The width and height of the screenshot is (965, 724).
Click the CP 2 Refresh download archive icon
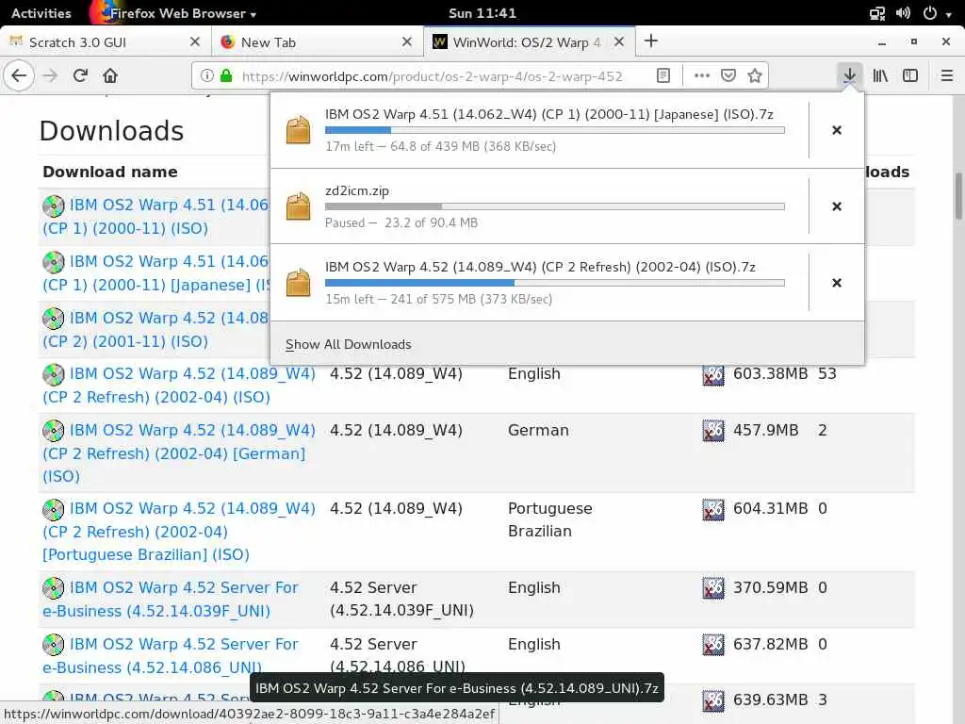pos(298,283)
